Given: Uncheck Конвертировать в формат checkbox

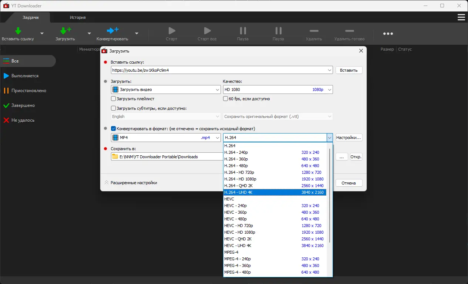Looking at the screenshot, I should 114,129.
